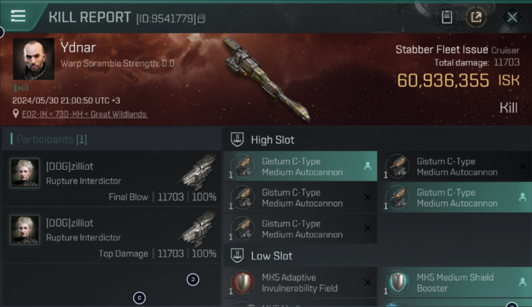Close the Kill Report window
532x307 pixels.
[512, 18]
